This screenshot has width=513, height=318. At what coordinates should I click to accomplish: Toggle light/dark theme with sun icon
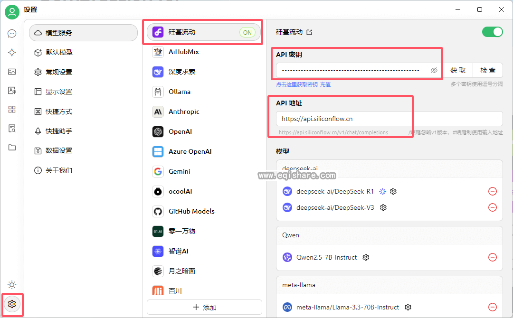(x=11, y=285)
